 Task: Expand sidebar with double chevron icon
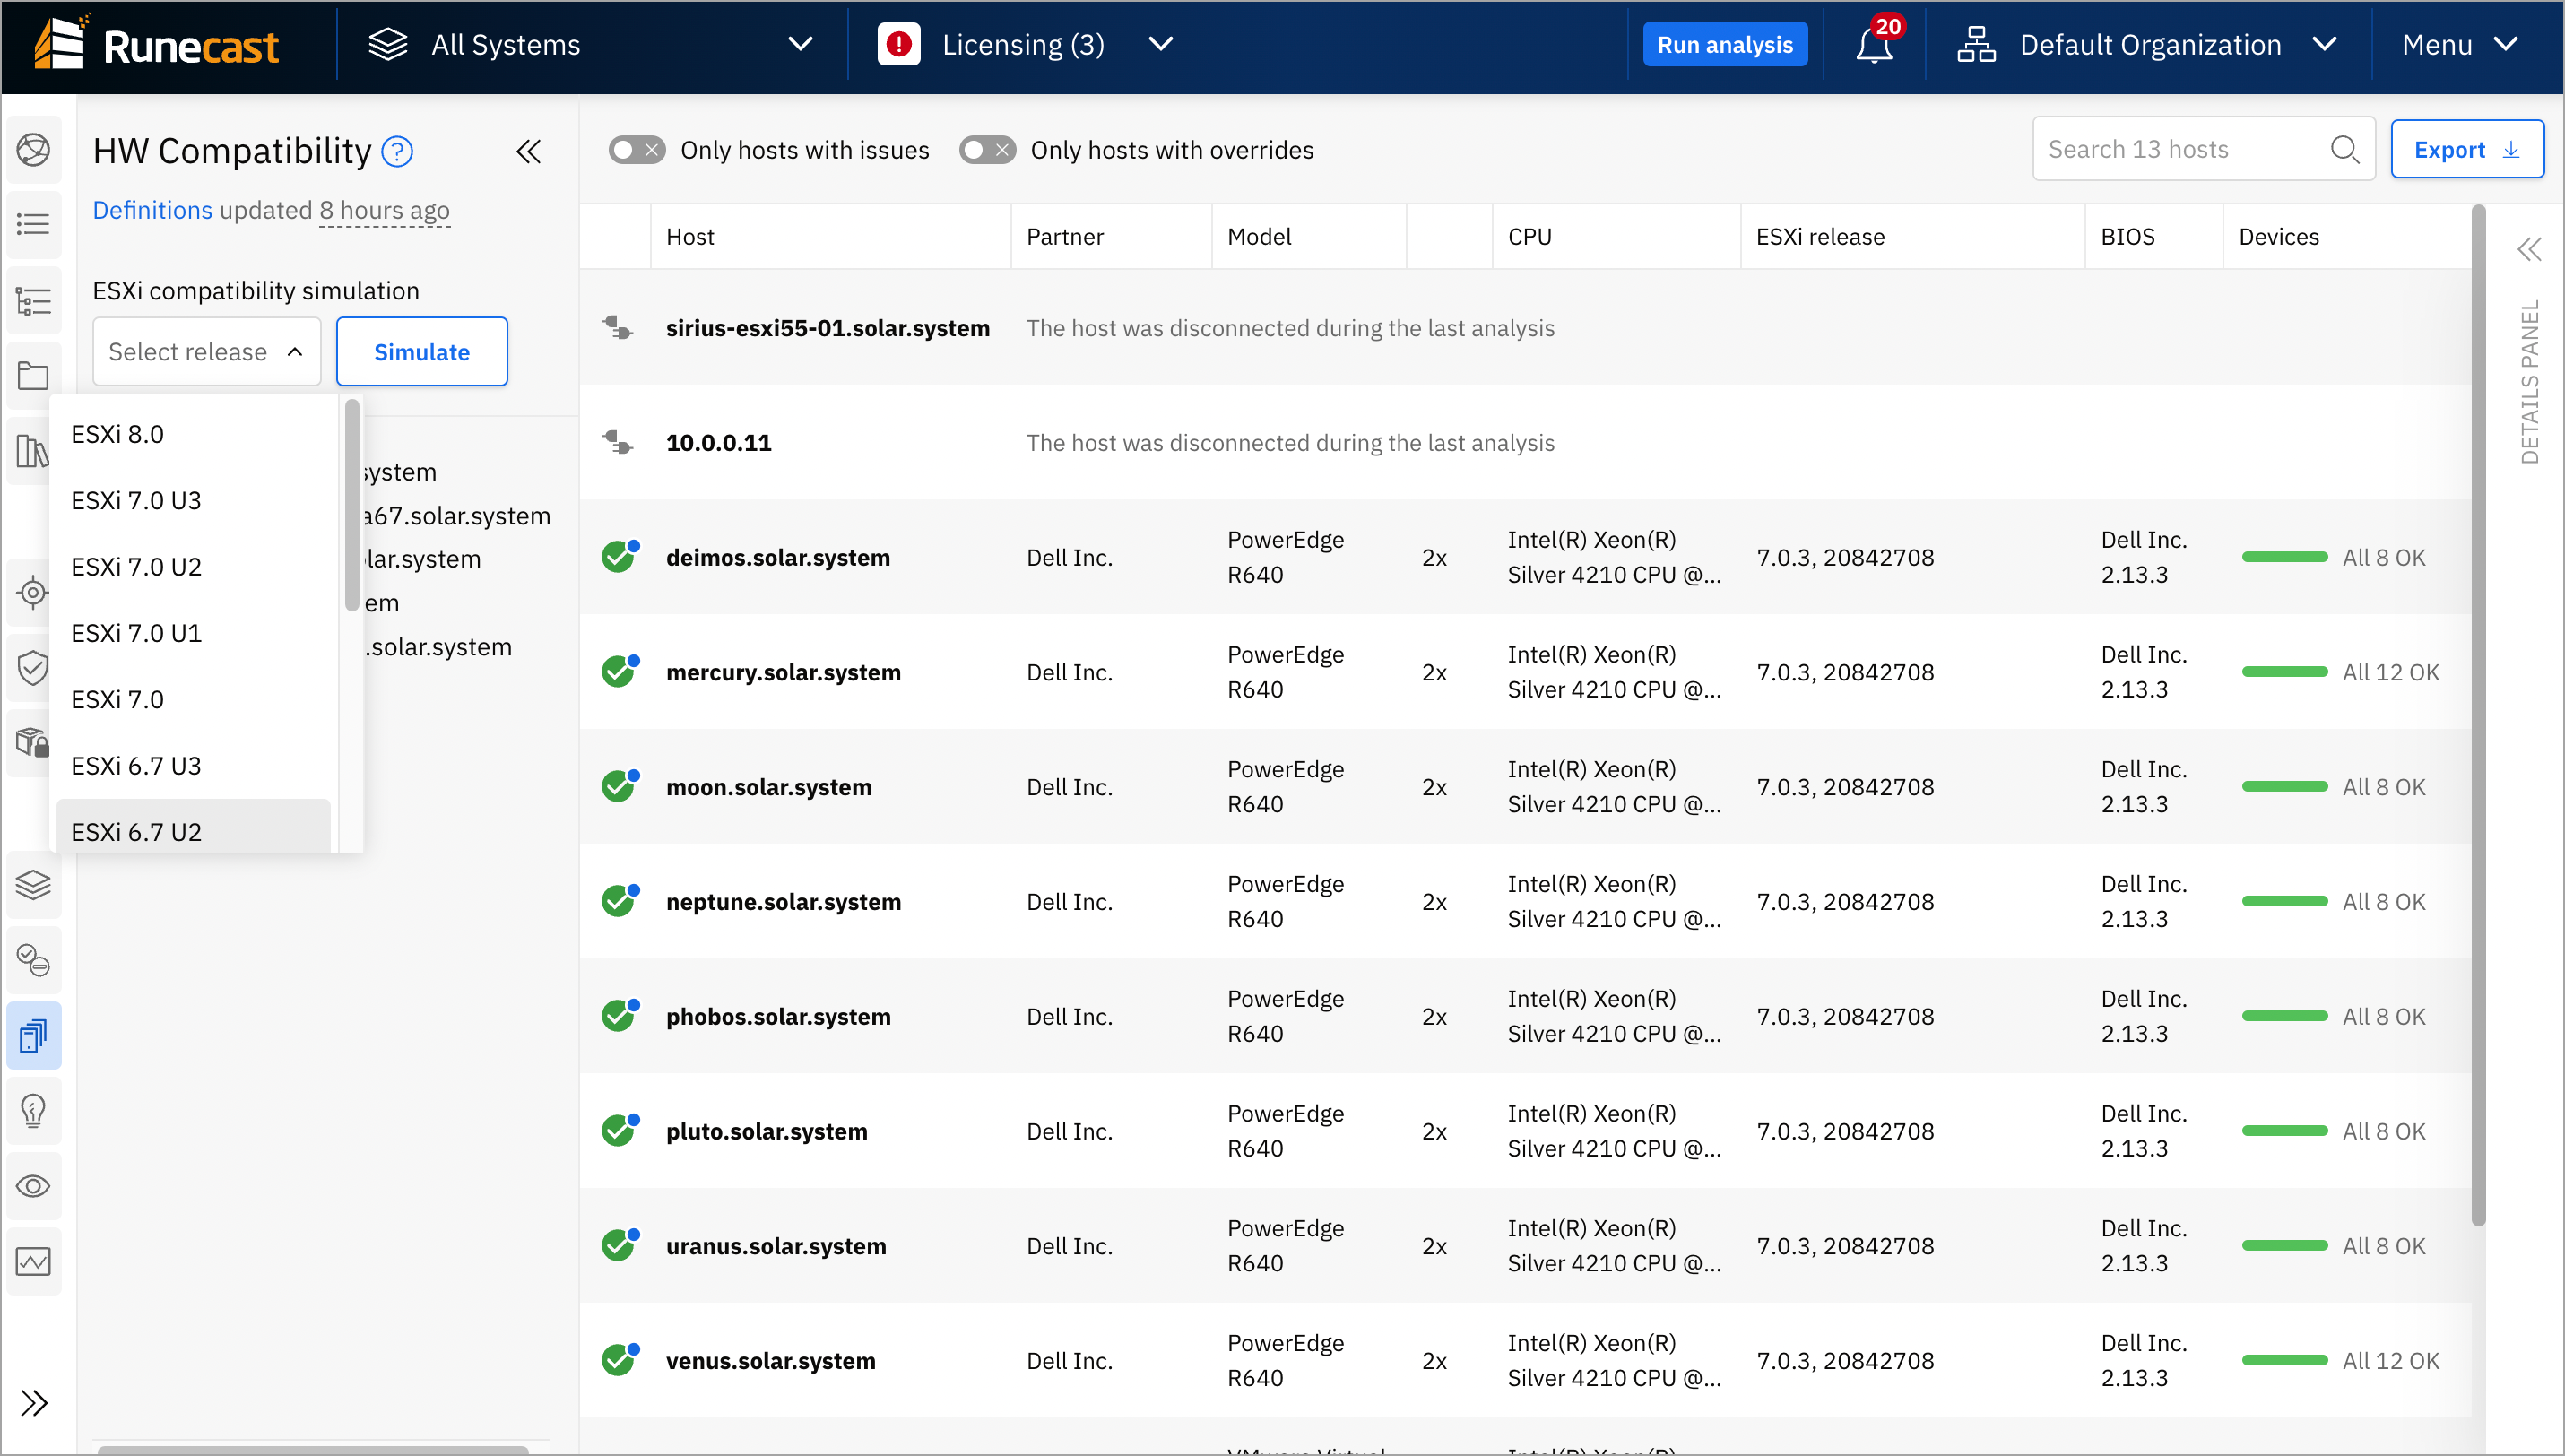point(34,1403)
